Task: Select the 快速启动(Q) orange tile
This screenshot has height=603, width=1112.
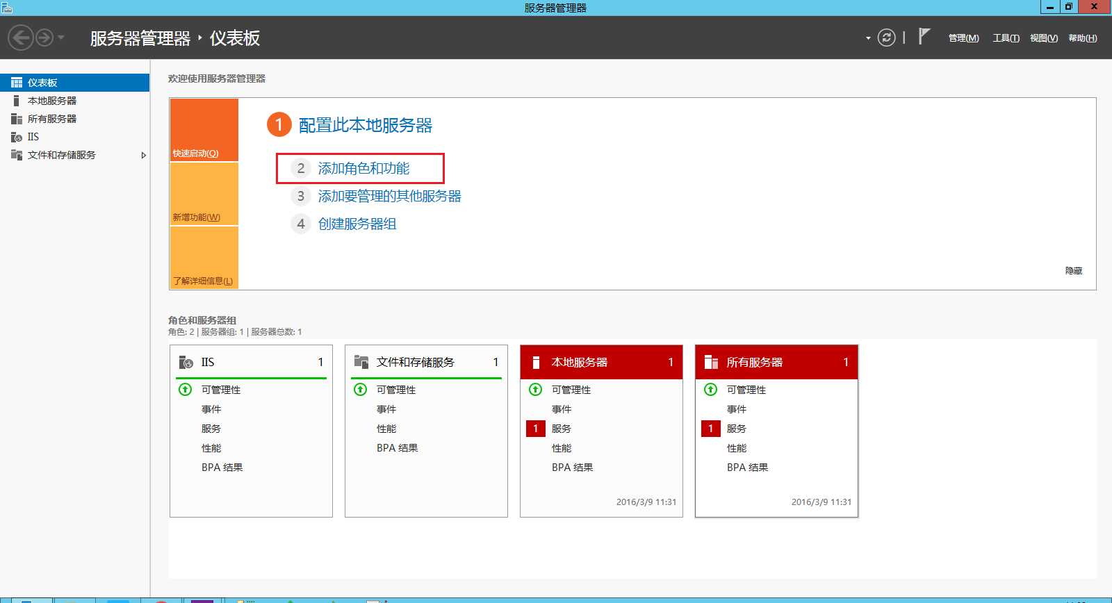Action: point(204,130)
